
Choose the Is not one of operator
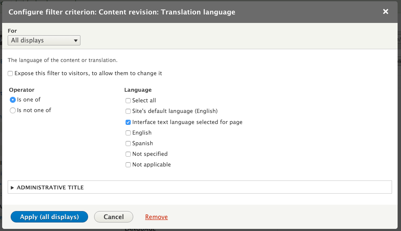click(x=13, y=110)
